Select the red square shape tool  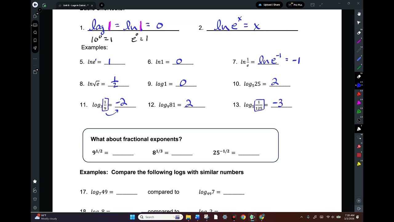tap(359, 155)
